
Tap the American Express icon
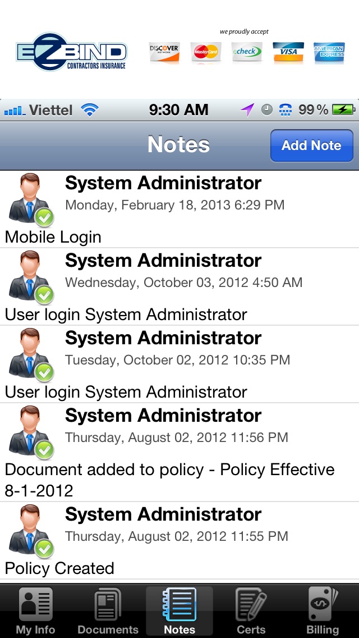pos(329,52)
